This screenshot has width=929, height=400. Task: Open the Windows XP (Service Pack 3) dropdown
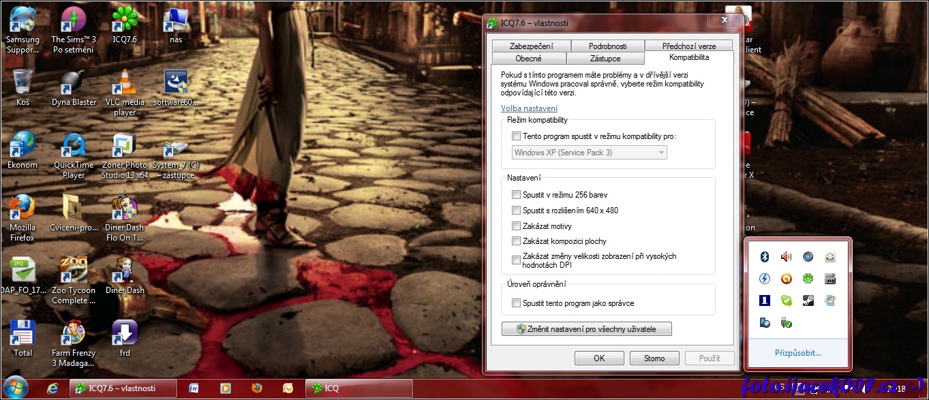(x=589, y=153)
